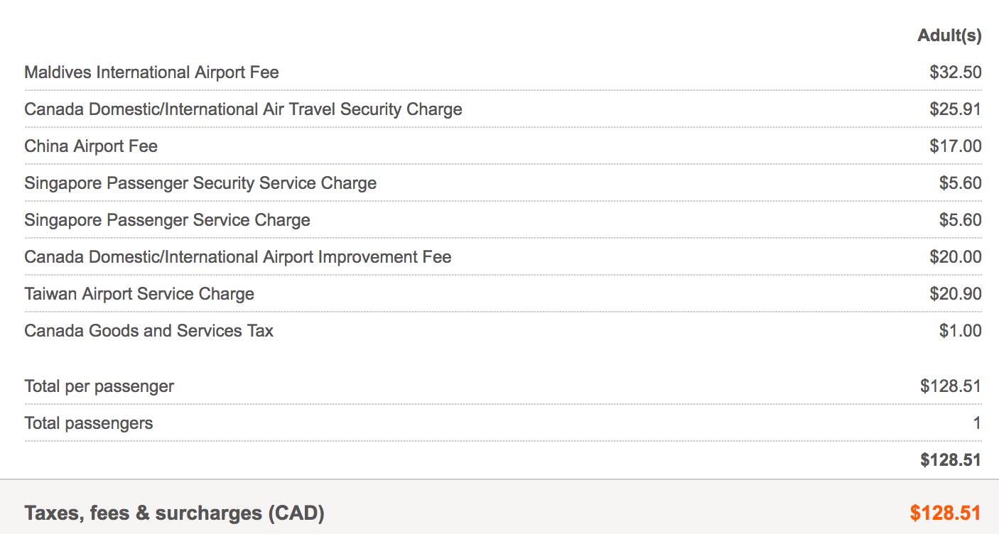The width and height of the screenshot is (999, 534).
Task: Select Singapore Passenger Security Service Charge
Action: [x=200, y=183]
